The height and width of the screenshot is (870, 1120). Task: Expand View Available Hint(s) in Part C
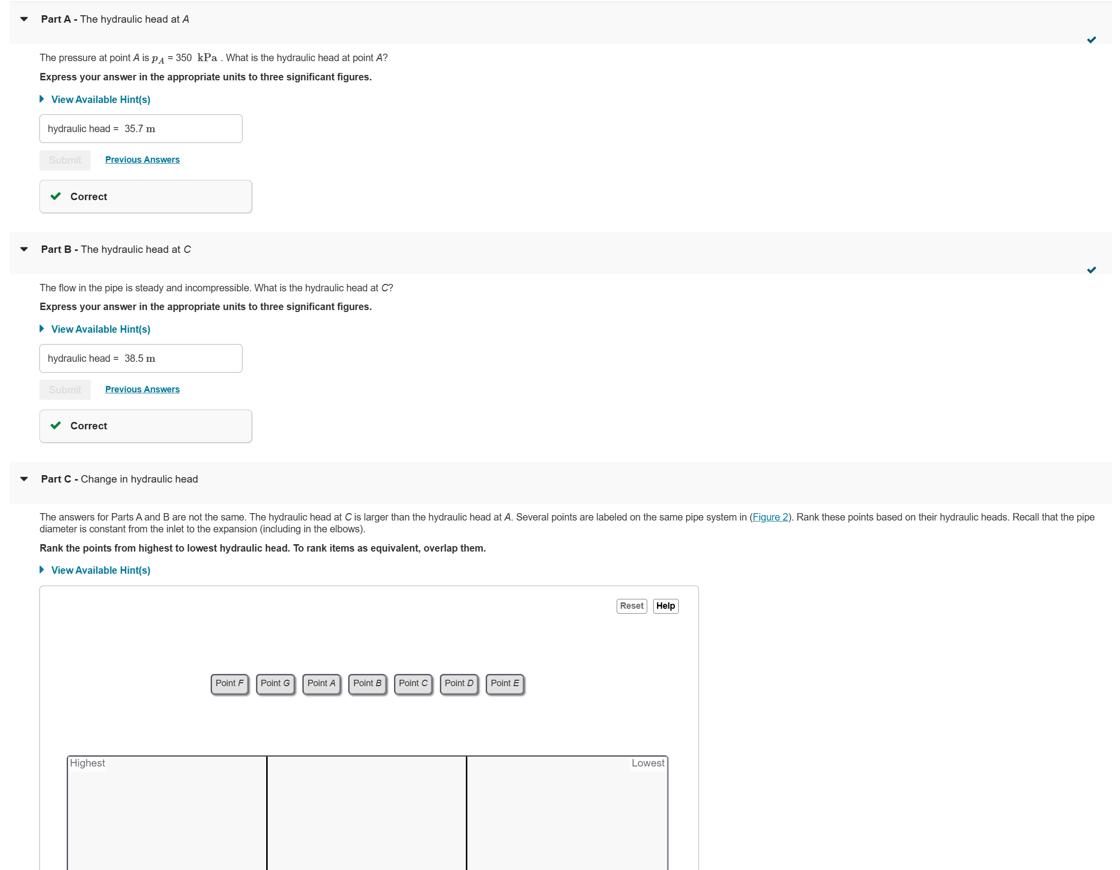tap(100, 570)
